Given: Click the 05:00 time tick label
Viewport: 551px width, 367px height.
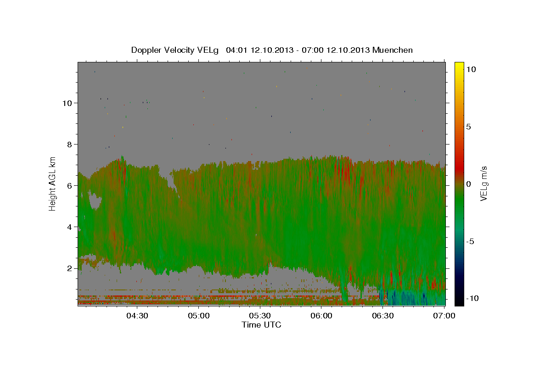Looking at the screenshot, I should (198, 316).
